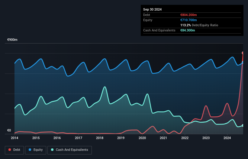Viewport: 248px width, 159px height.
Task: Click the €84.300m cash value
Action: click(188, 30)
